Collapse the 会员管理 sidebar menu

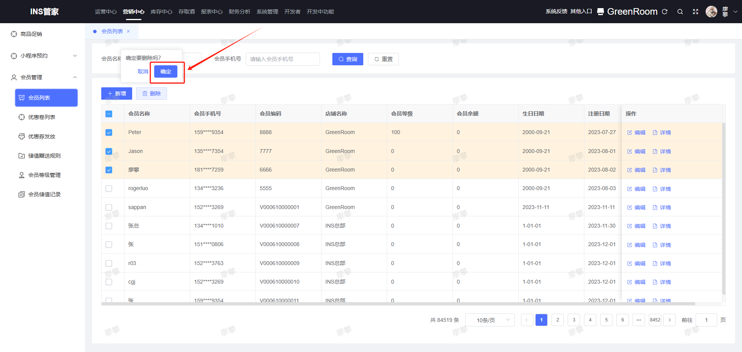[x=43, y=77]
